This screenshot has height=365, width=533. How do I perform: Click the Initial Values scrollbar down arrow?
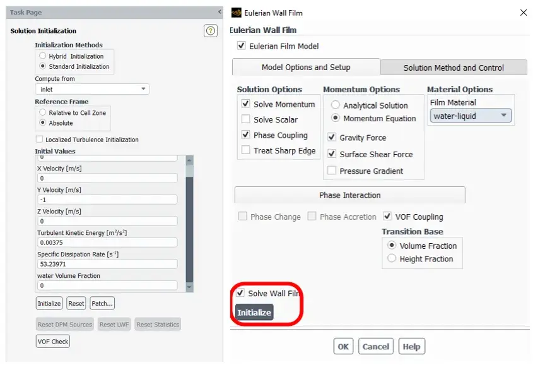189,287
